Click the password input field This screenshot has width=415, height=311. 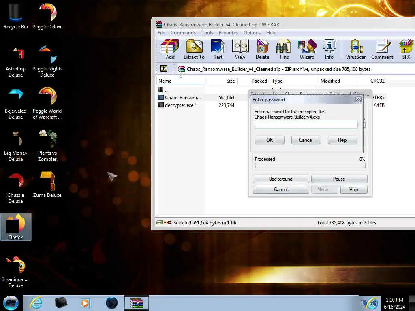pyautogui.click(x=306, y=125)
